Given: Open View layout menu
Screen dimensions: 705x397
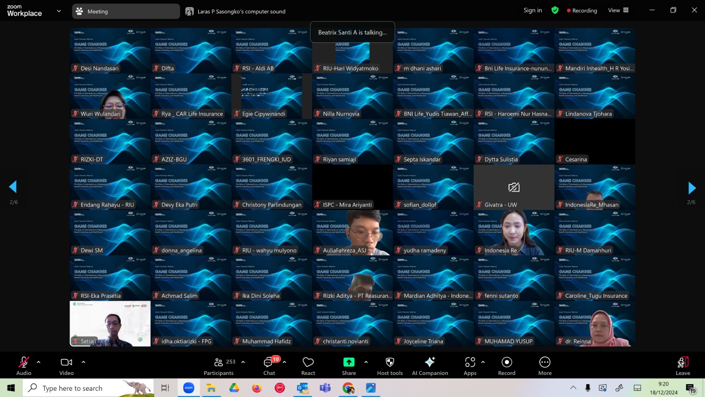Looking at the screenshot, I should [618, 10].
